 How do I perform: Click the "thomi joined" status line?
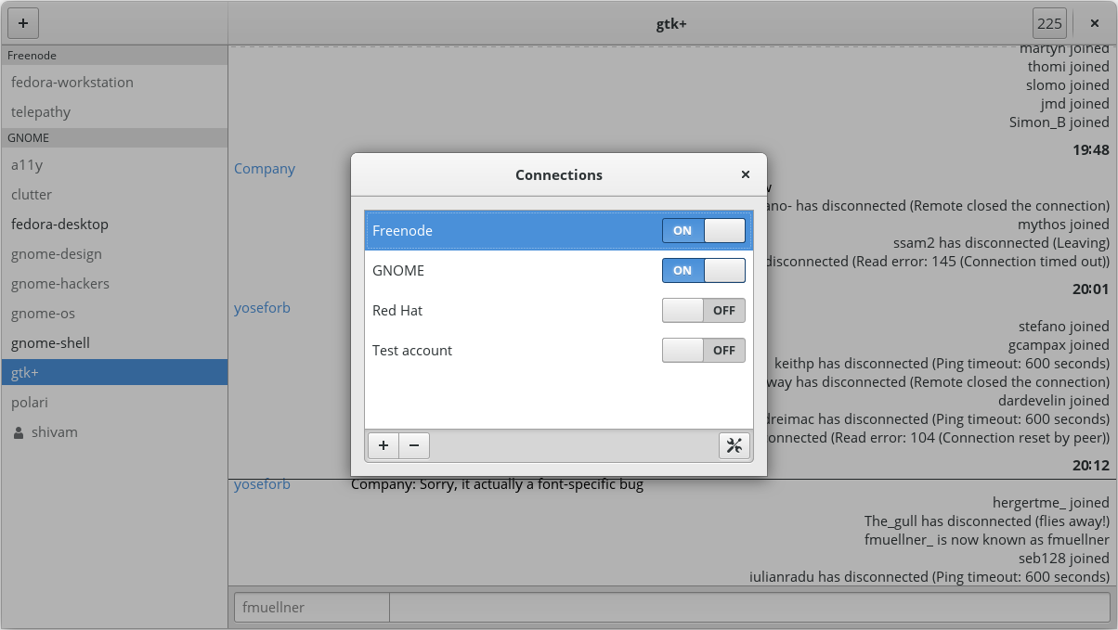click(x=1069, y=66)
